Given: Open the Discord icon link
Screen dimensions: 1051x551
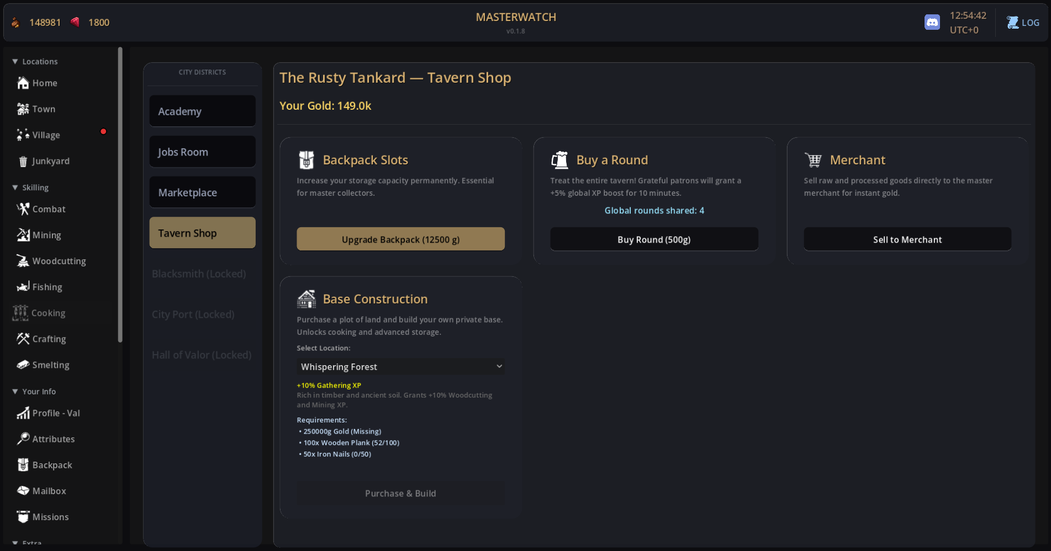Looking at the screenshot, I should point(932,22).
